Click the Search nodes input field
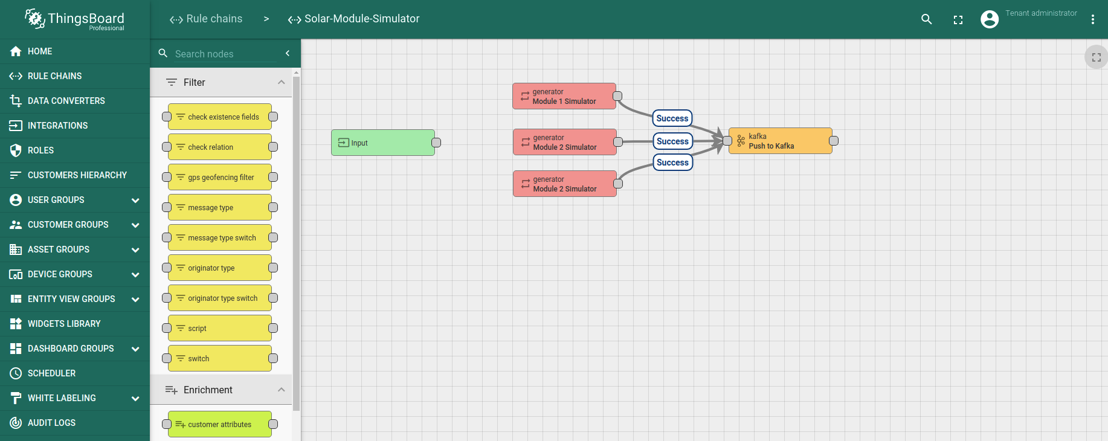This screenshot has height=441, width=1108. (225, 54)
